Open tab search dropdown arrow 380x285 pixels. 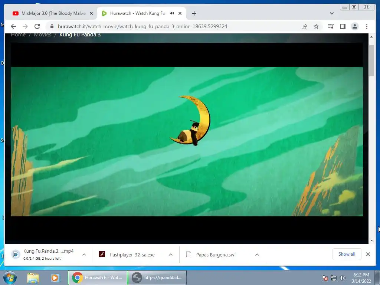332,13
